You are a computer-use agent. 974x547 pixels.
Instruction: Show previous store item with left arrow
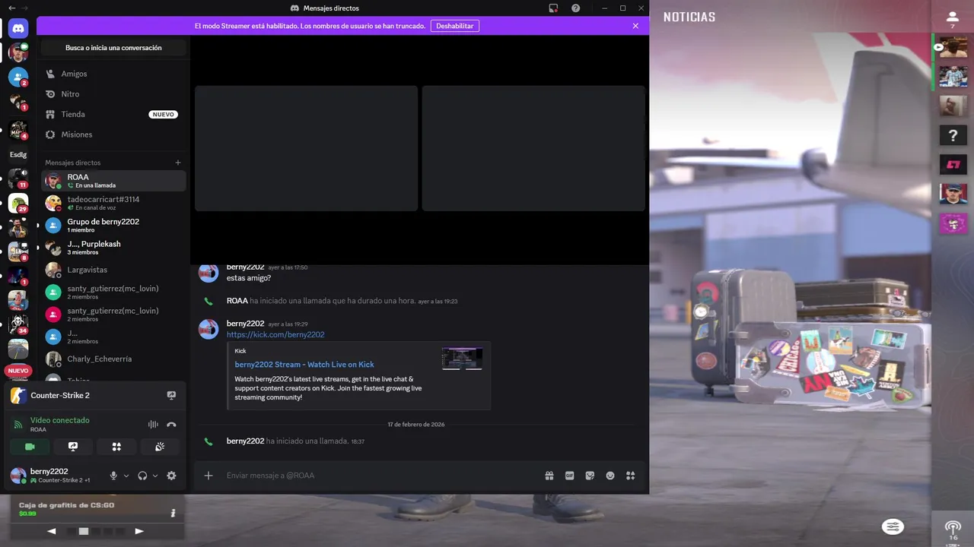pyautogui.click(x=52, y=531)
